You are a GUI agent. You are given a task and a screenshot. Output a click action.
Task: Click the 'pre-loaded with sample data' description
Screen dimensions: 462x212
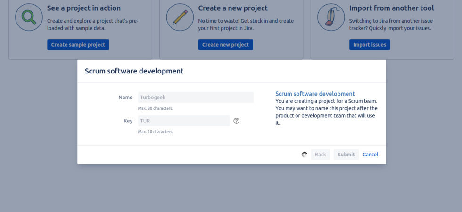tap(93, 24)
